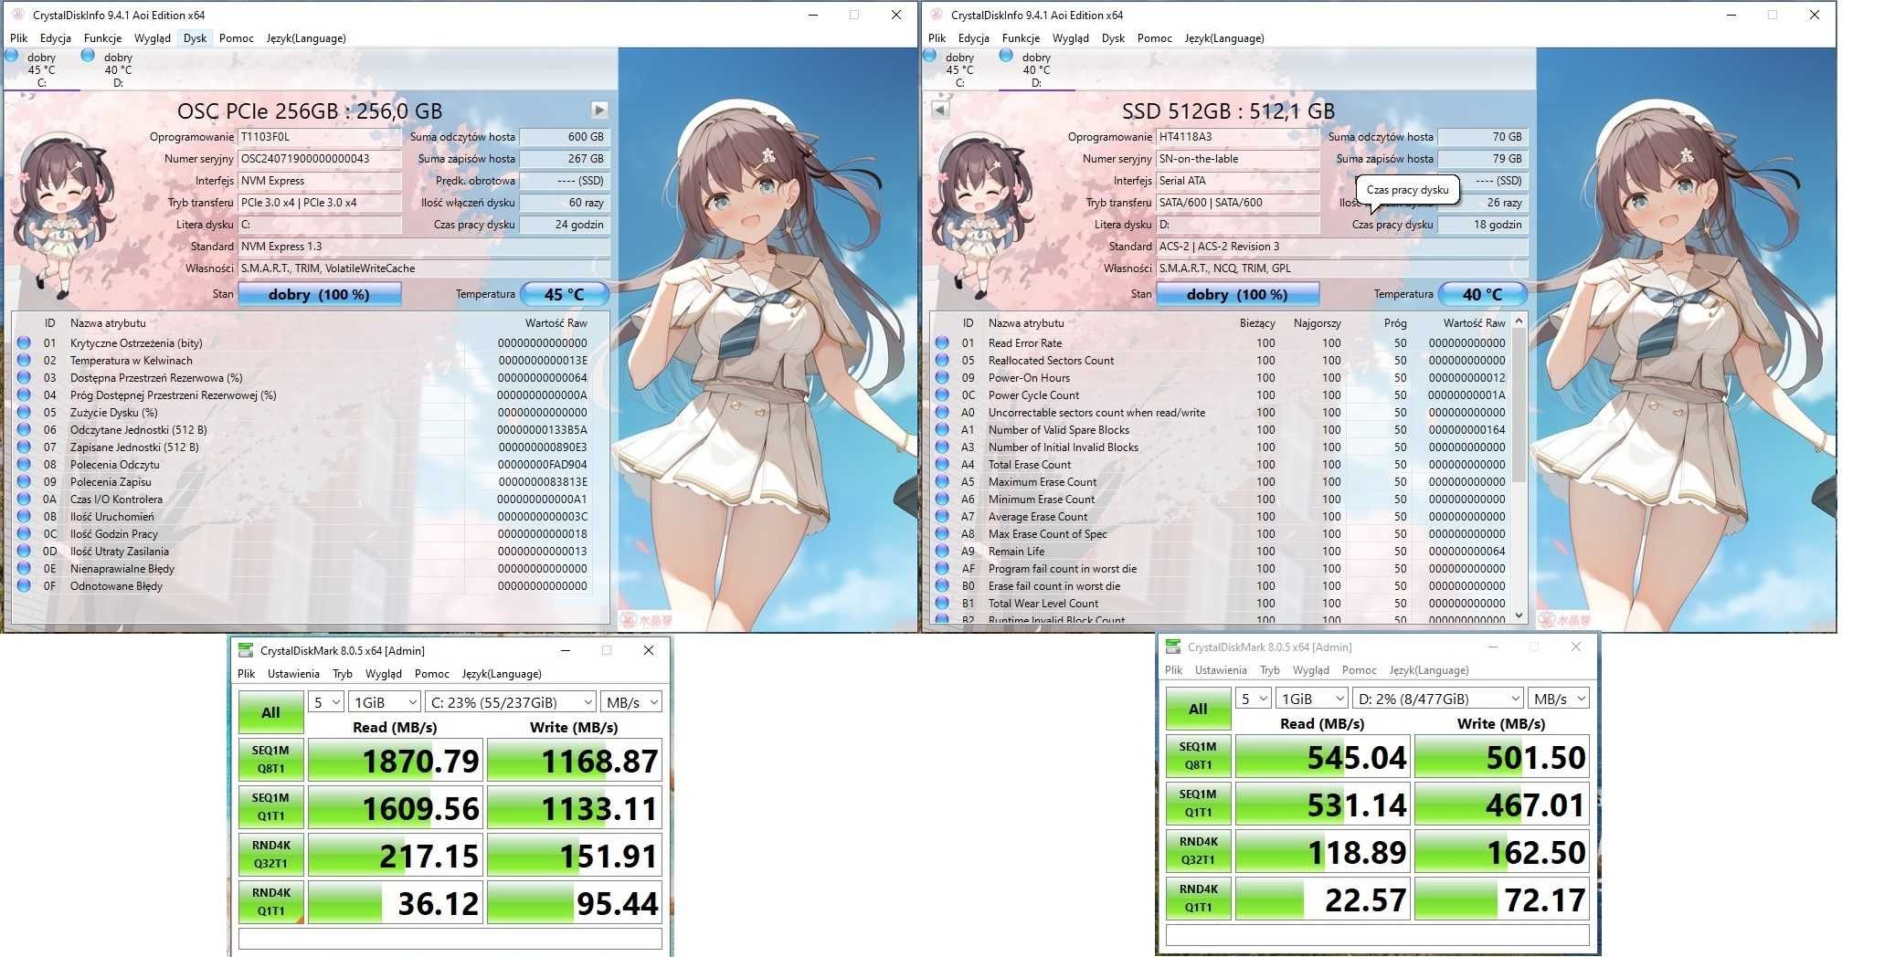The image size is (1895, 957).
Task: Click dobry (100 %) health status for OSC PCIe
Action: pos(319,294)
